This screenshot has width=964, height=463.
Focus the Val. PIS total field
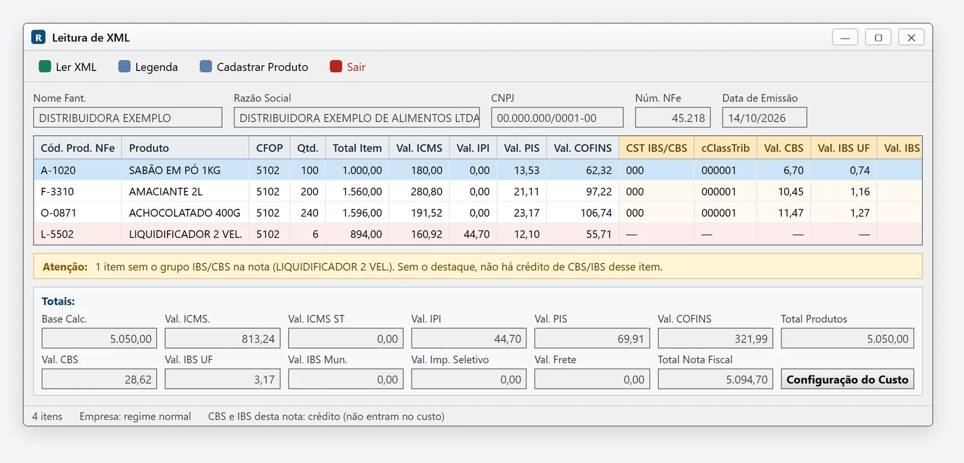pyautogui.click(x=592, y=338)
